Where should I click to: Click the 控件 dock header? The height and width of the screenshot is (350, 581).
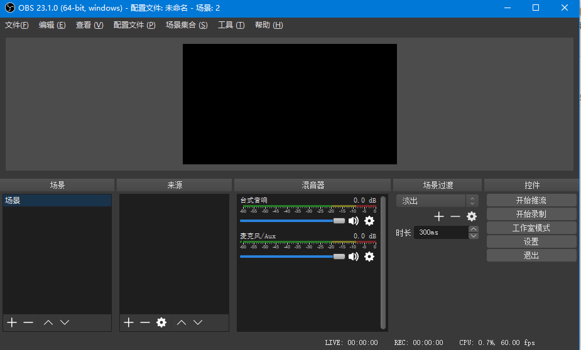click(532, 185)
